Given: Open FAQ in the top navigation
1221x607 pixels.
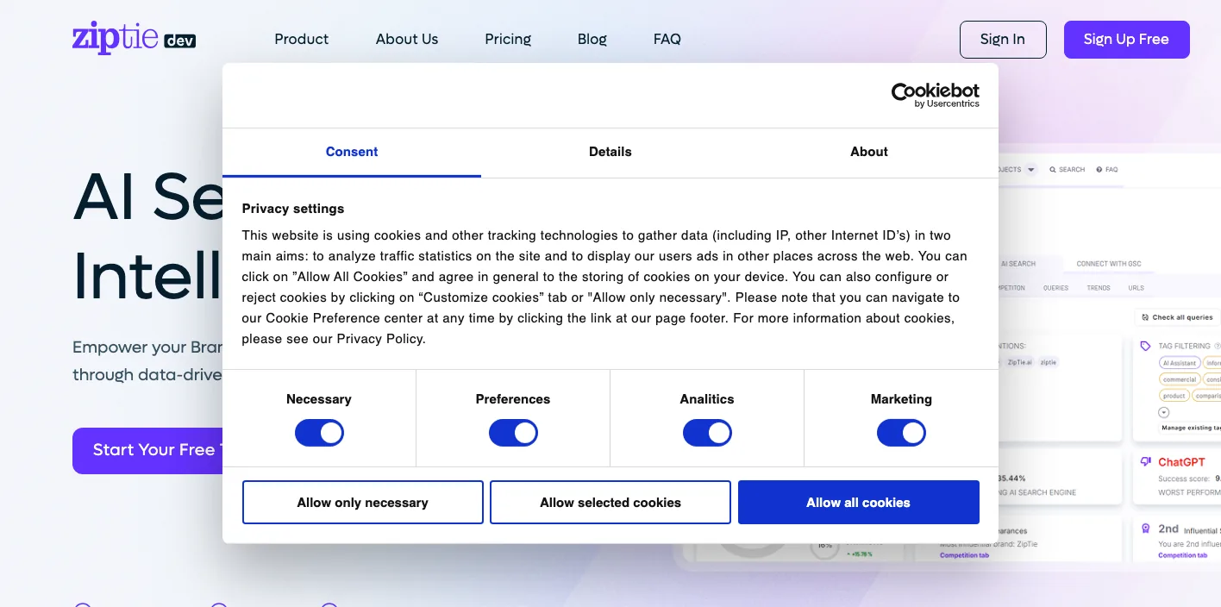Looking at the screenshot, I should coord(667,39).
